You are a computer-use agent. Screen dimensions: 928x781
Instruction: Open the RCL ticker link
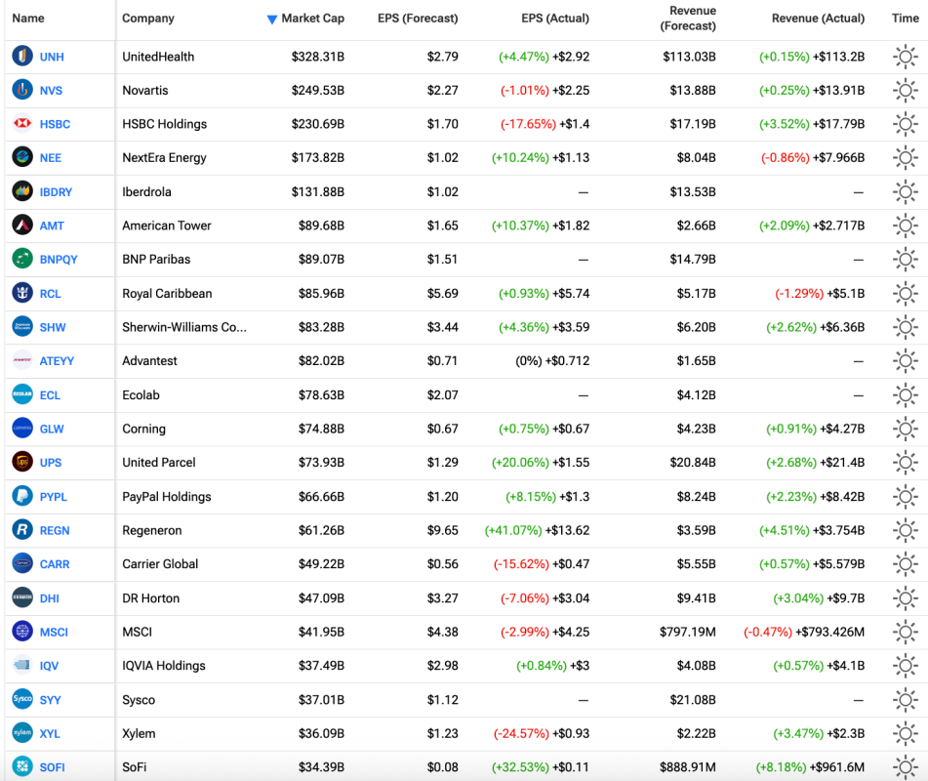(49, 293)
